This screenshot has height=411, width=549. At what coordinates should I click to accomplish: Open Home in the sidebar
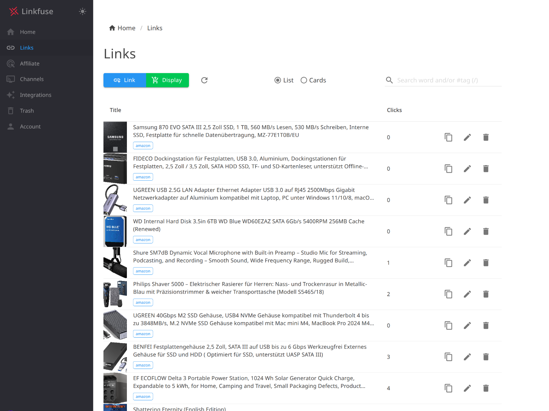tap(47, 32)
